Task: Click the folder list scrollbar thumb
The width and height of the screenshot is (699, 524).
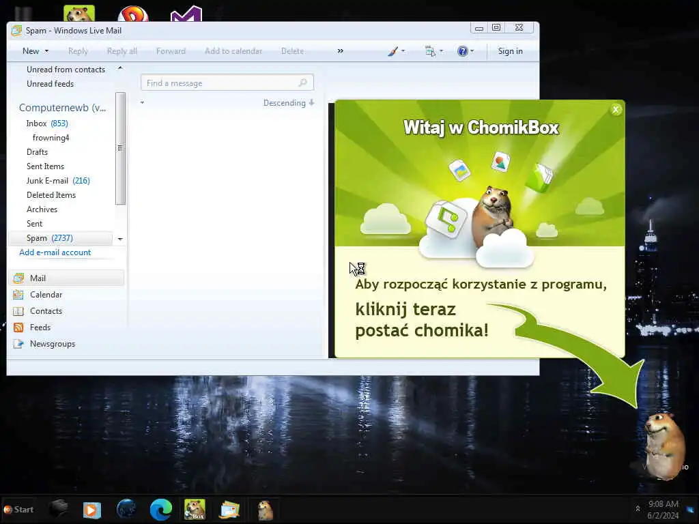Action: 120,148
